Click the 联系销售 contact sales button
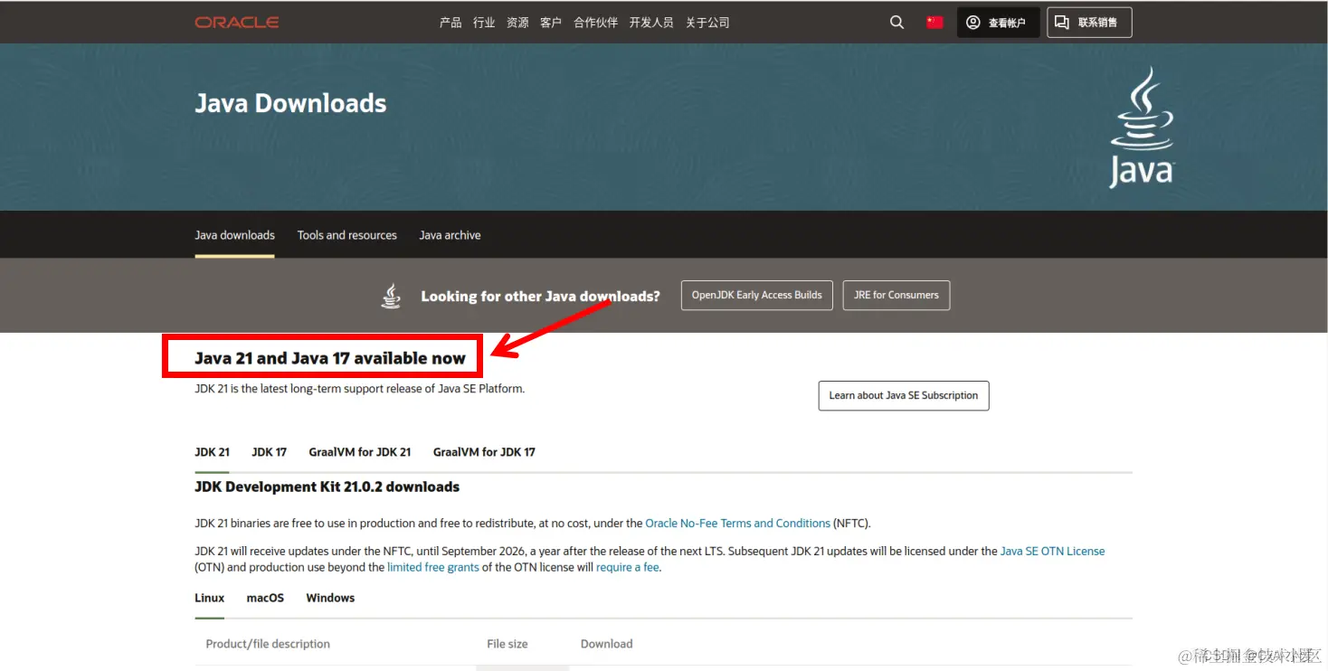 coord(1089,23)
